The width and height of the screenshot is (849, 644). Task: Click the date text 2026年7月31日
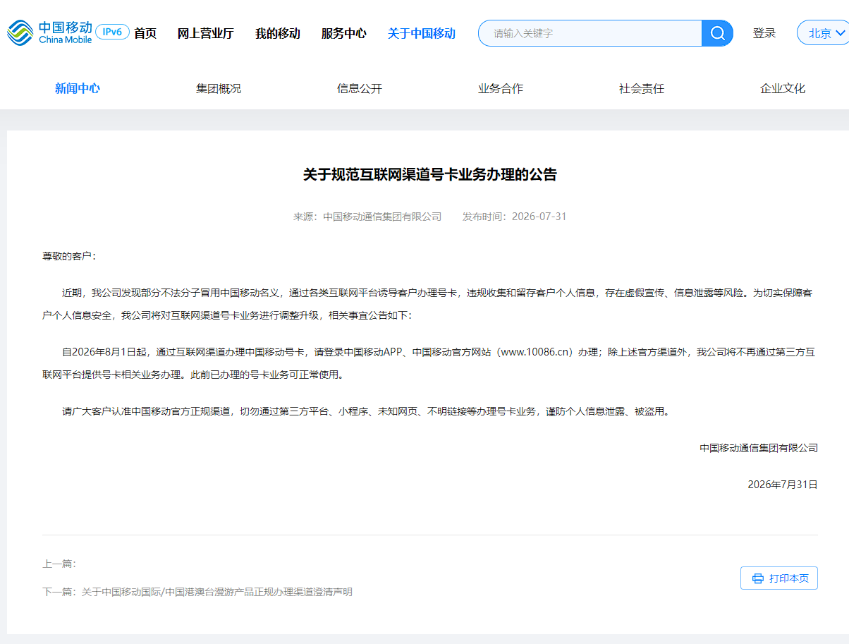[x=783, y=485]
